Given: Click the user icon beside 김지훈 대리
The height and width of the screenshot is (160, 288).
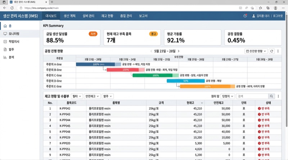Looking at the screenshot, I should [254, 16].
